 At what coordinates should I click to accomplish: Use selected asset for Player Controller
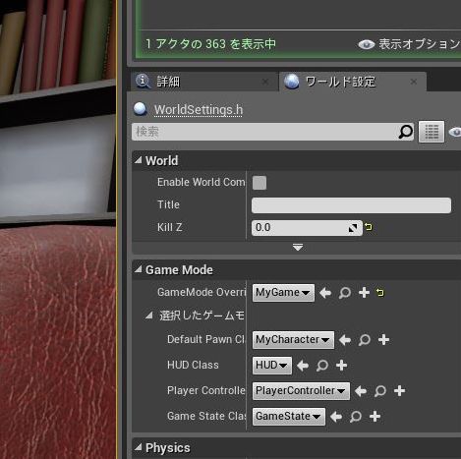click(361, 391)
